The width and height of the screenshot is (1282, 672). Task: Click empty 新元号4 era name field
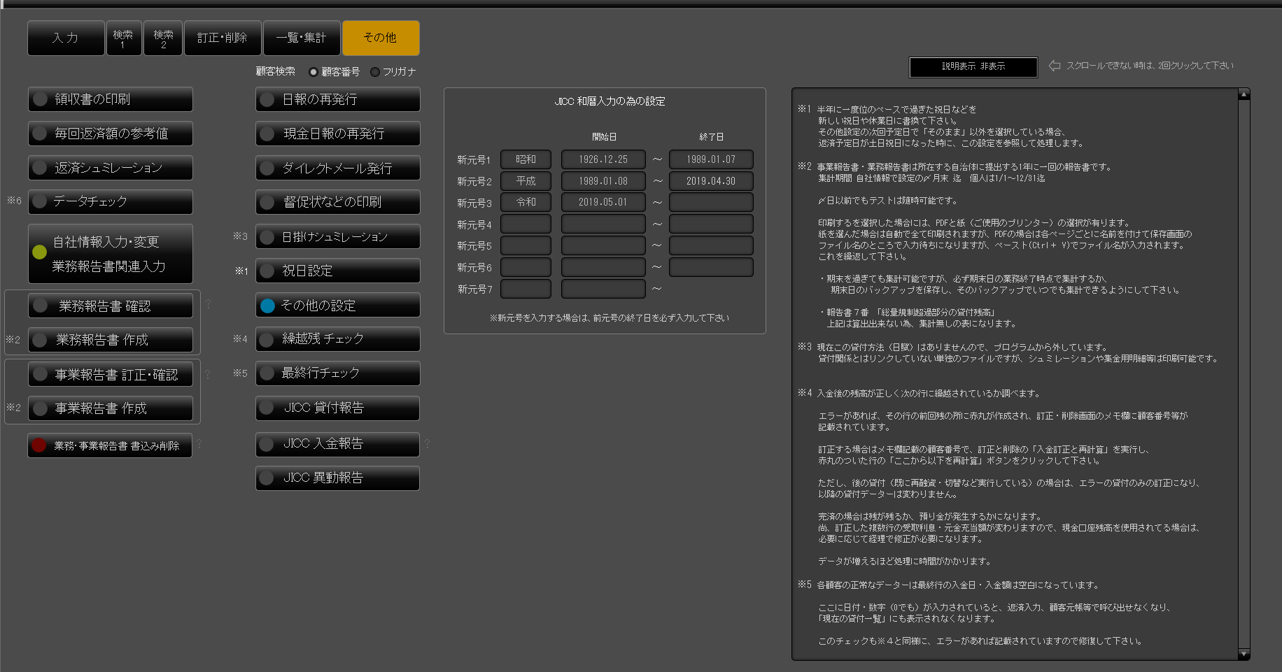point(526,224)
